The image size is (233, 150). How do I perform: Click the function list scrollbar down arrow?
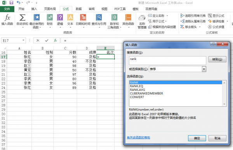point(224,104)
